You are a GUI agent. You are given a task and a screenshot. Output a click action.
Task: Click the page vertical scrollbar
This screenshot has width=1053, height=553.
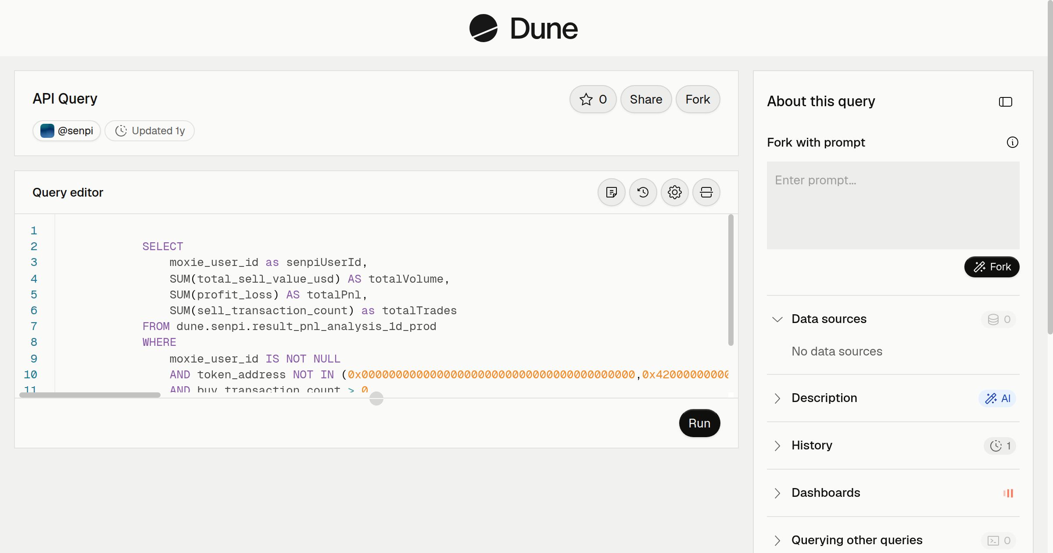[1050, 167]
